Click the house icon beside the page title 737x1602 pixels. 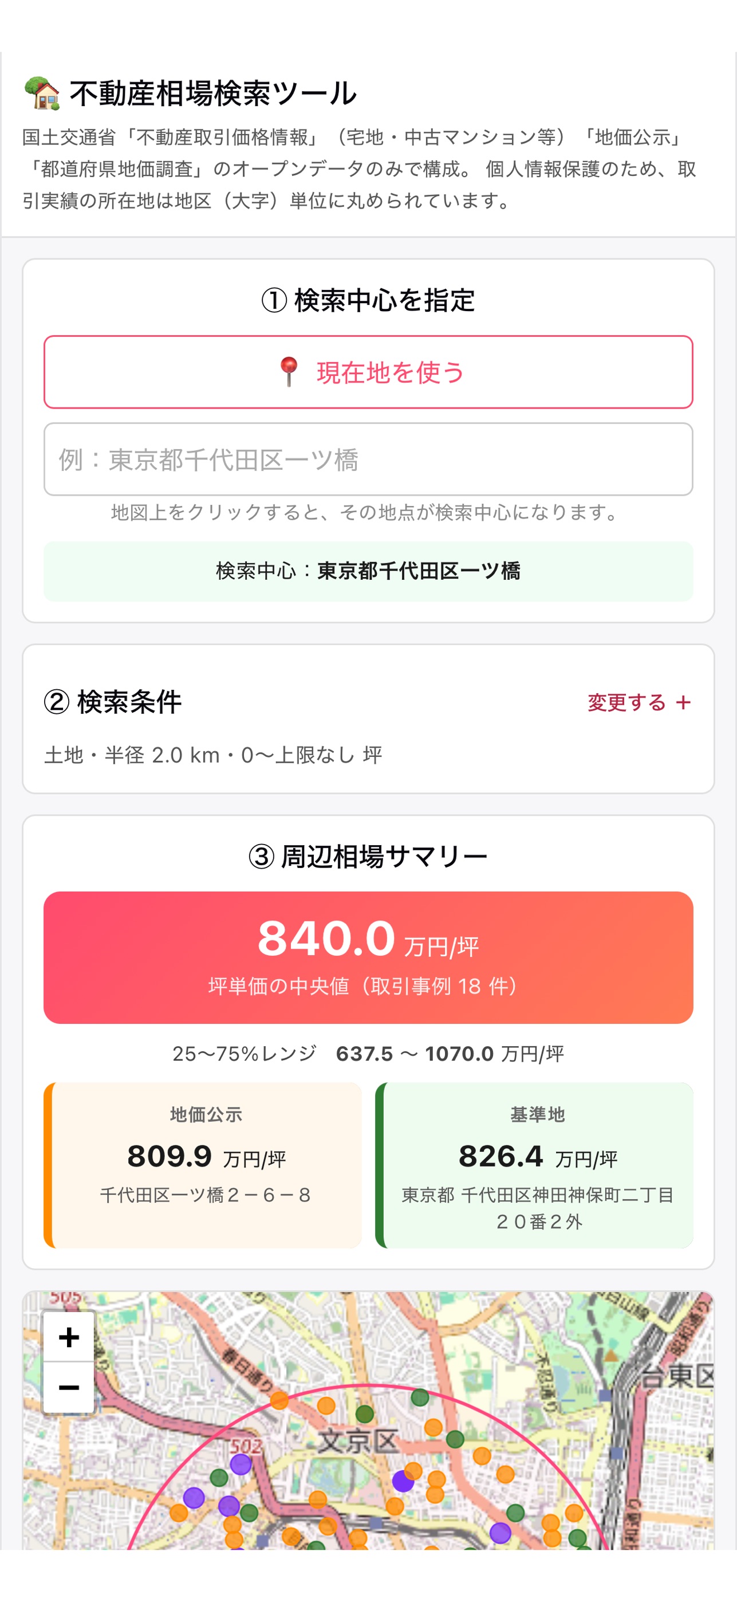pyautogui.click(x=42, y=93)
